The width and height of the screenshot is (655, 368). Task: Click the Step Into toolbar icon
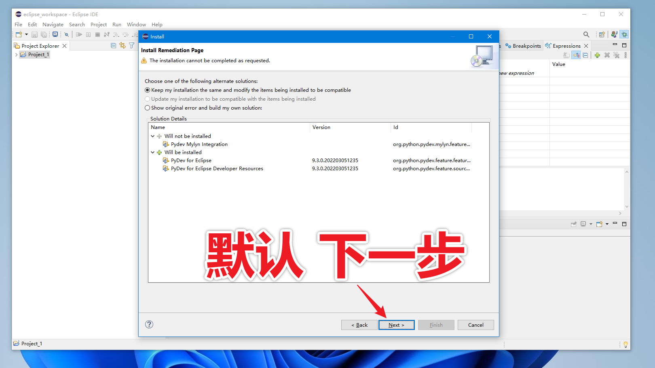(116, 34)
